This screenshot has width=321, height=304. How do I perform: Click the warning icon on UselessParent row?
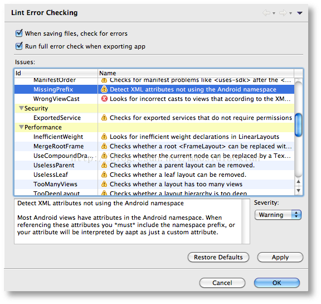coord(104,165)
